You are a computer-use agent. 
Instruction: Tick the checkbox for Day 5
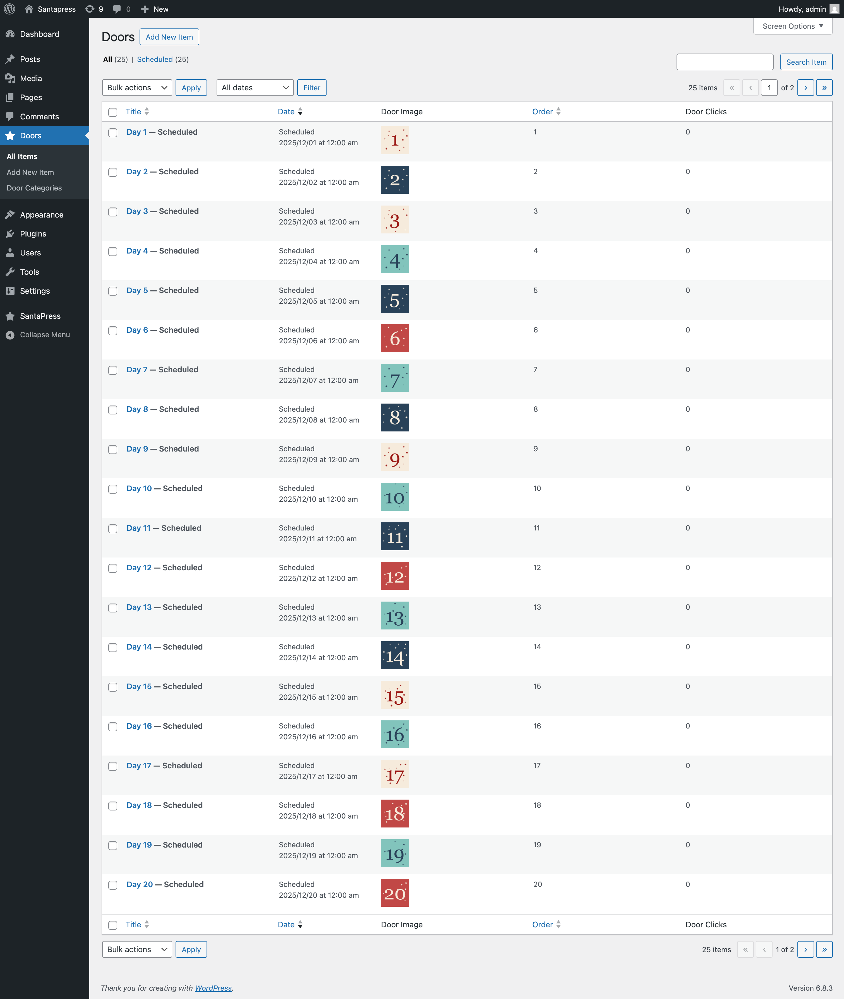tap(113, 291)
